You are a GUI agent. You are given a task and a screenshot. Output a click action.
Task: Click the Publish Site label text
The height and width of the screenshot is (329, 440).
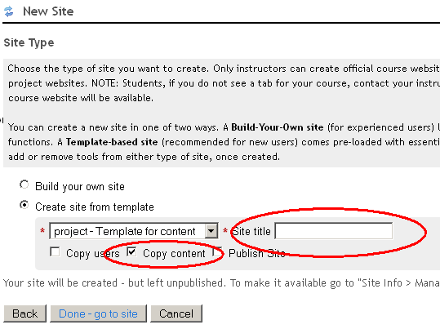[x=257, y=254]
